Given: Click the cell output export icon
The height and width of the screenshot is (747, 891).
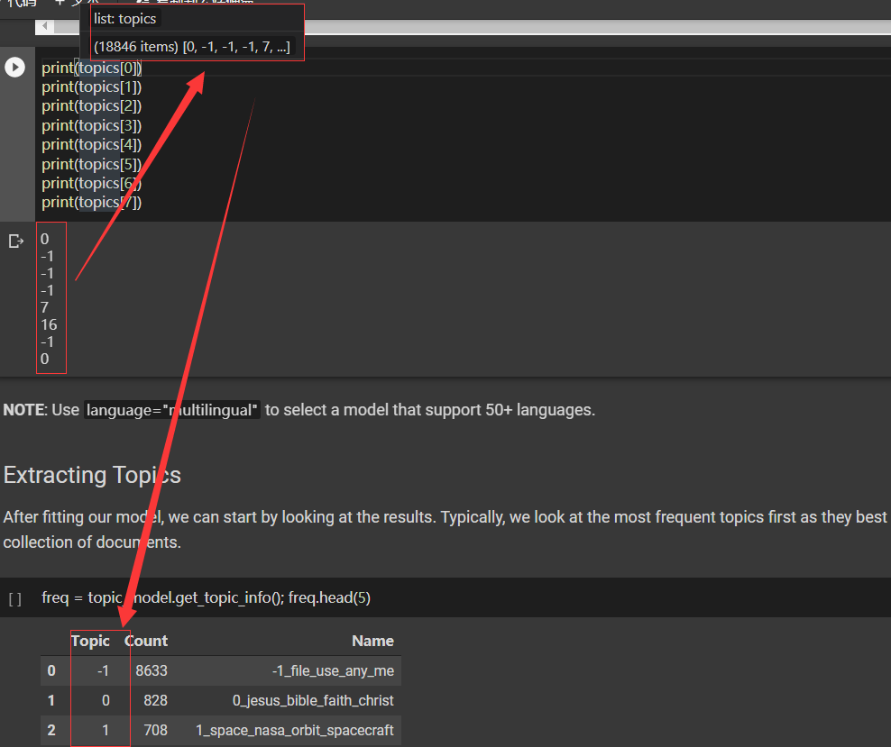Looking at the screenshot, I should click(15, 241).
